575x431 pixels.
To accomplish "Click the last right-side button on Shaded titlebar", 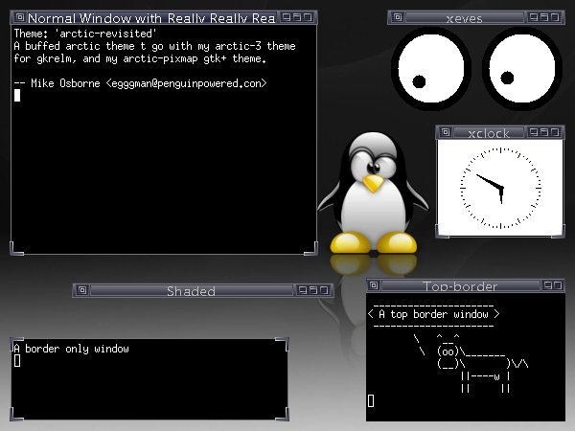I will (324, 290).
